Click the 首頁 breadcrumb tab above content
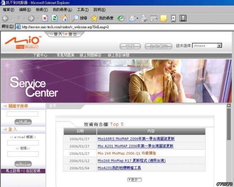The height and width of the screenshot is (187, 234). coord(53,106)
